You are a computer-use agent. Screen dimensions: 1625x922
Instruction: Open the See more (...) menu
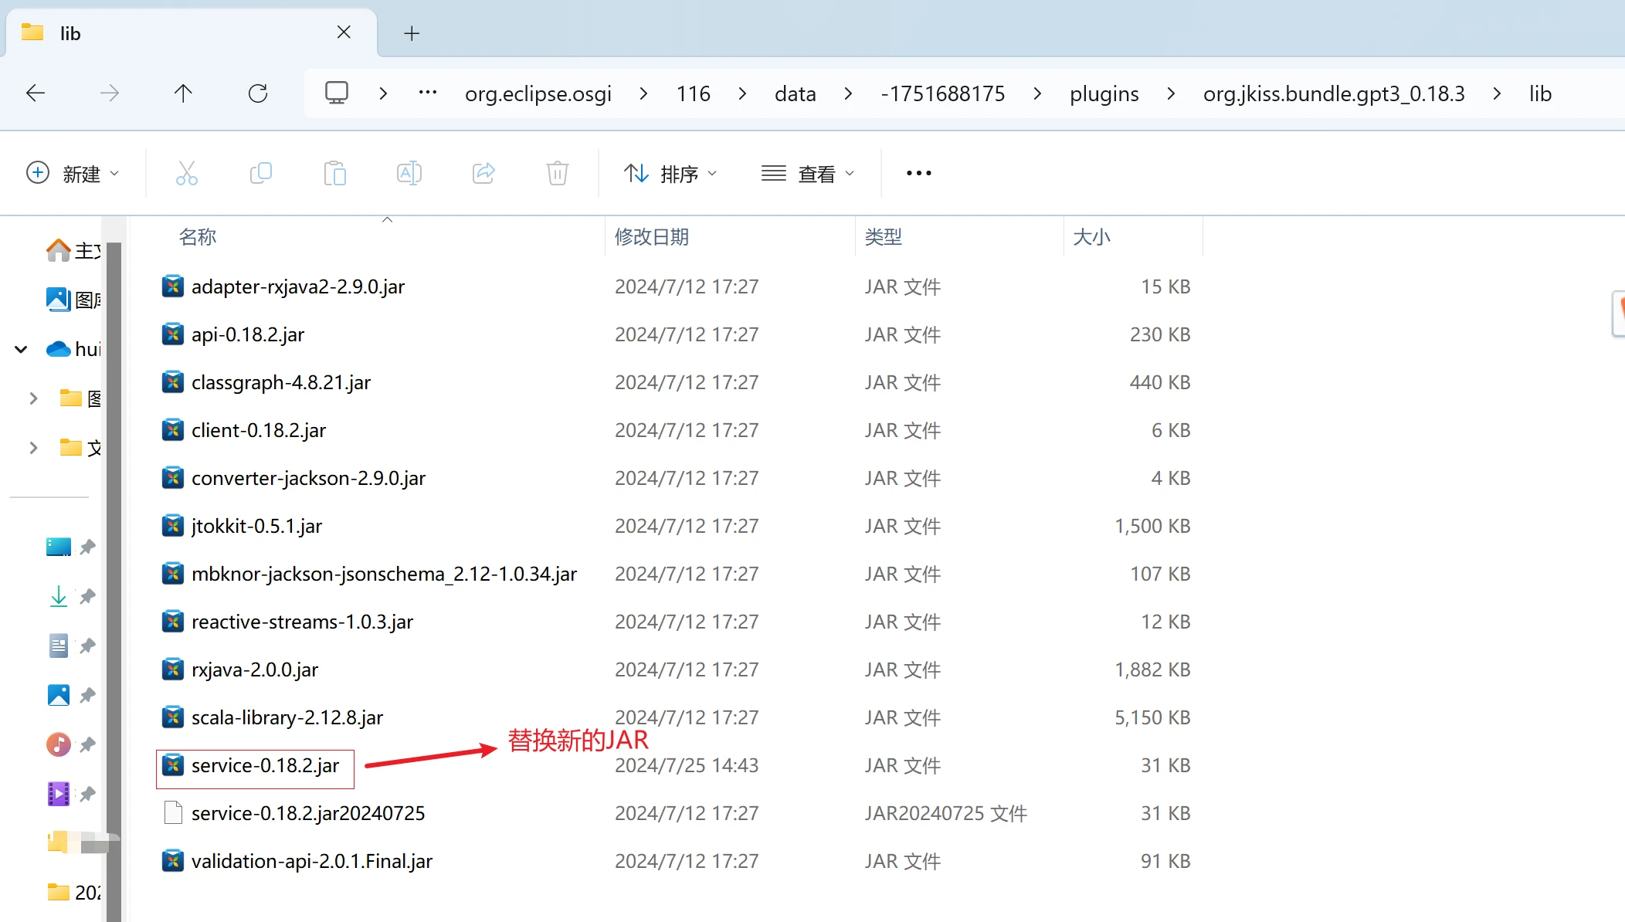[918, 173]
